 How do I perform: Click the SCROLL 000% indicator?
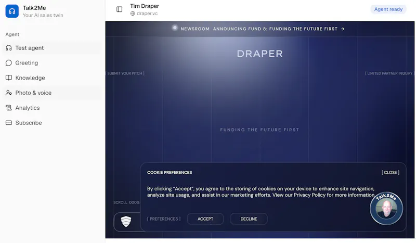[x=126, y=202]
